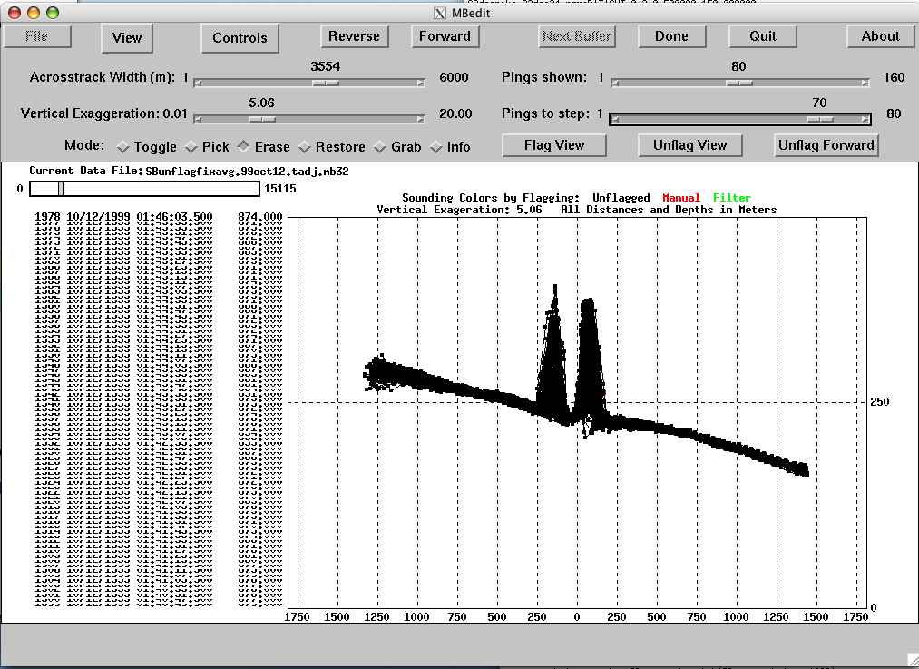Click the 'Unflagged' legend label
Image resolution: width=919 pixels, height=669 pixels.
point(621,198)
